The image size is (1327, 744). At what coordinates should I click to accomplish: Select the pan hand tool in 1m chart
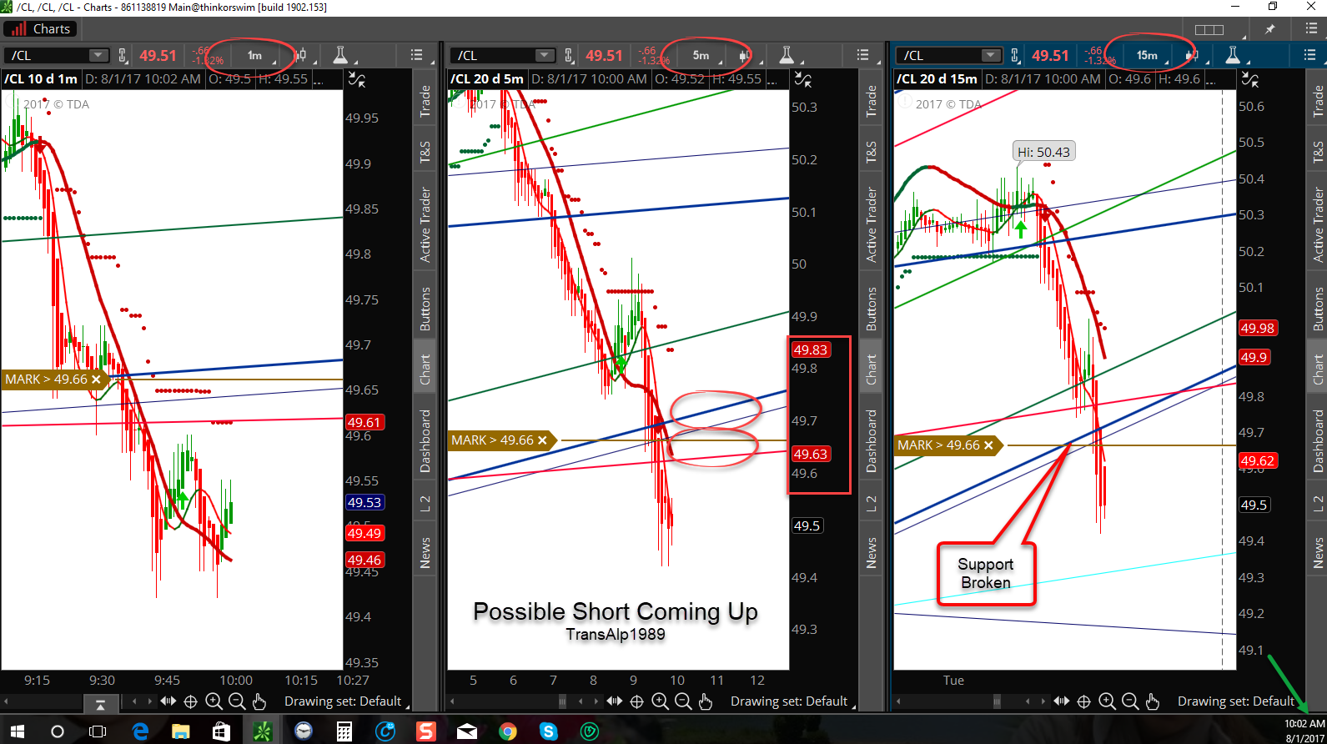coord(259,701)
